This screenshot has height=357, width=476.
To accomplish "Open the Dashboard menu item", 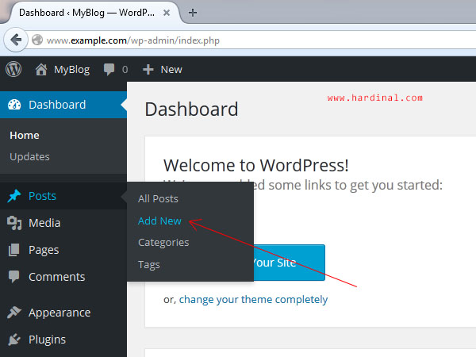I will [63, 105].
